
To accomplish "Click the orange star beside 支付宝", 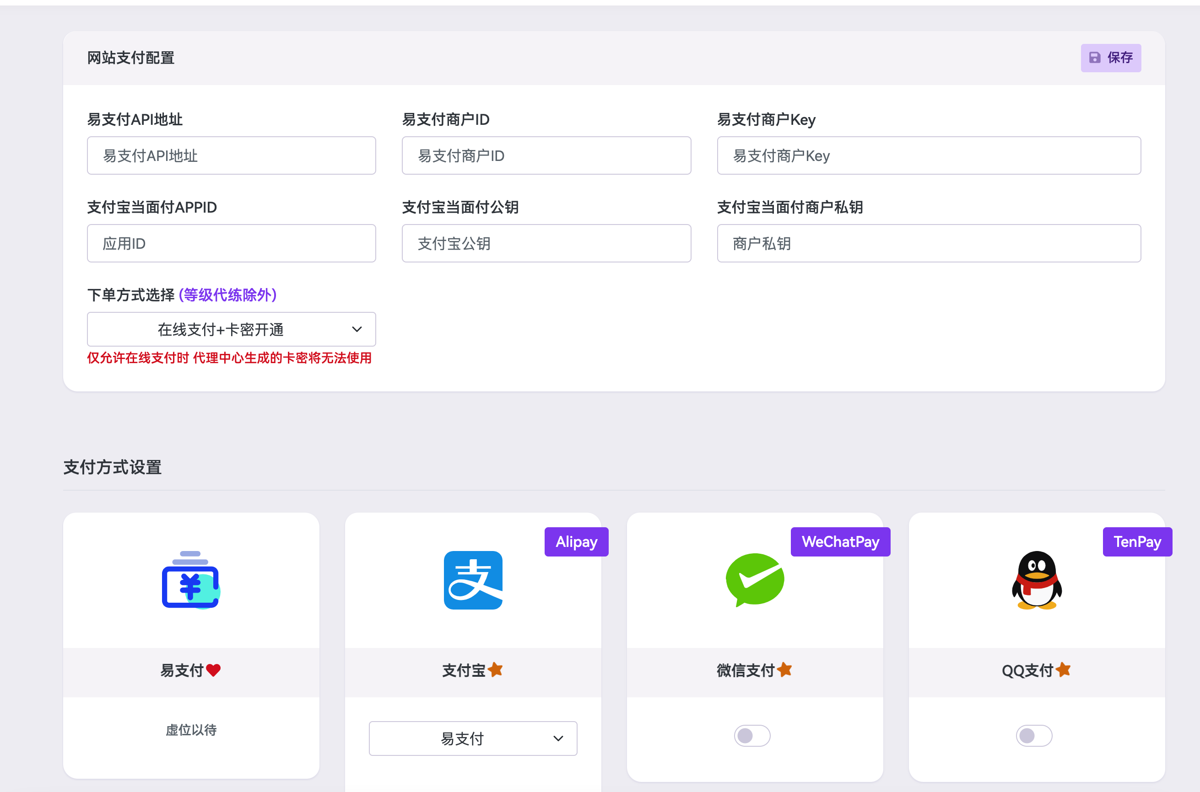I will point(495,670).
